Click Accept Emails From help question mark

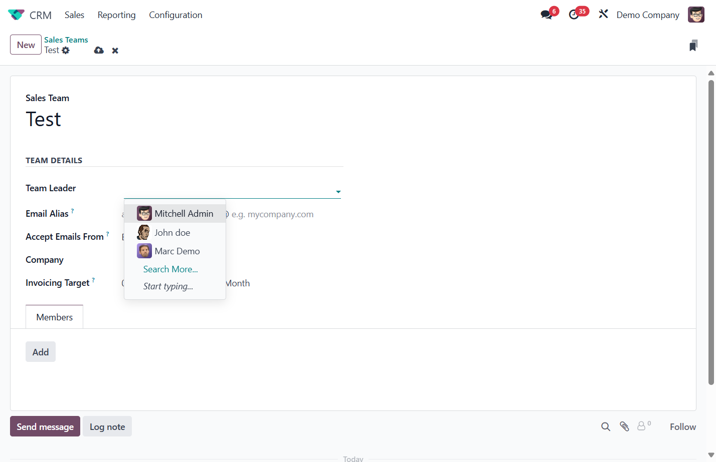[x=107, y=234]
